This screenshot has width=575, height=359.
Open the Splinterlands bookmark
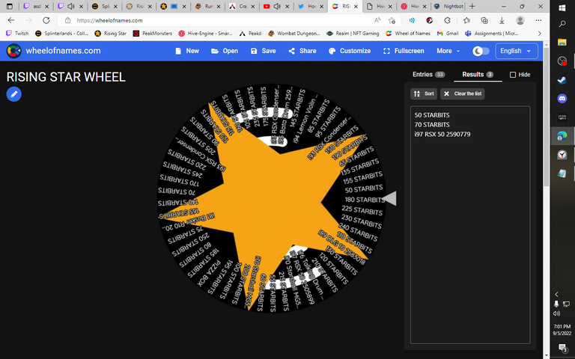(61, 34)
